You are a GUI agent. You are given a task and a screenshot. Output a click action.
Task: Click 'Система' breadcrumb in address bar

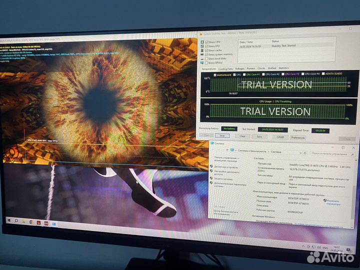click(275, 152)
